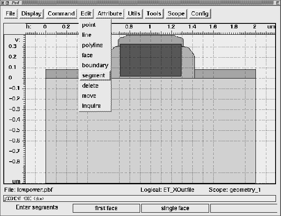Open the Scope menu
The width and height of the screenshot is (281, 216).
[176, 14]
